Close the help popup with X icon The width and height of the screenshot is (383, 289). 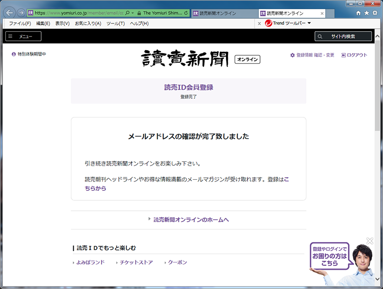370,241
